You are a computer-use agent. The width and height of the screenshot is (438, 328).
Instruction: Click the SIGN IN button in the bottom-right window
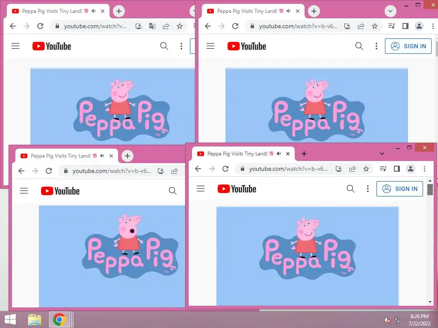coord(400,189)
